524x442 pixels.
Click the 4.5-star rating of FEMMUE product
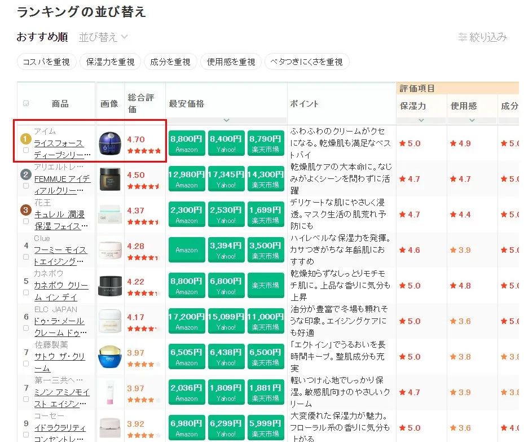click(143, 187)
